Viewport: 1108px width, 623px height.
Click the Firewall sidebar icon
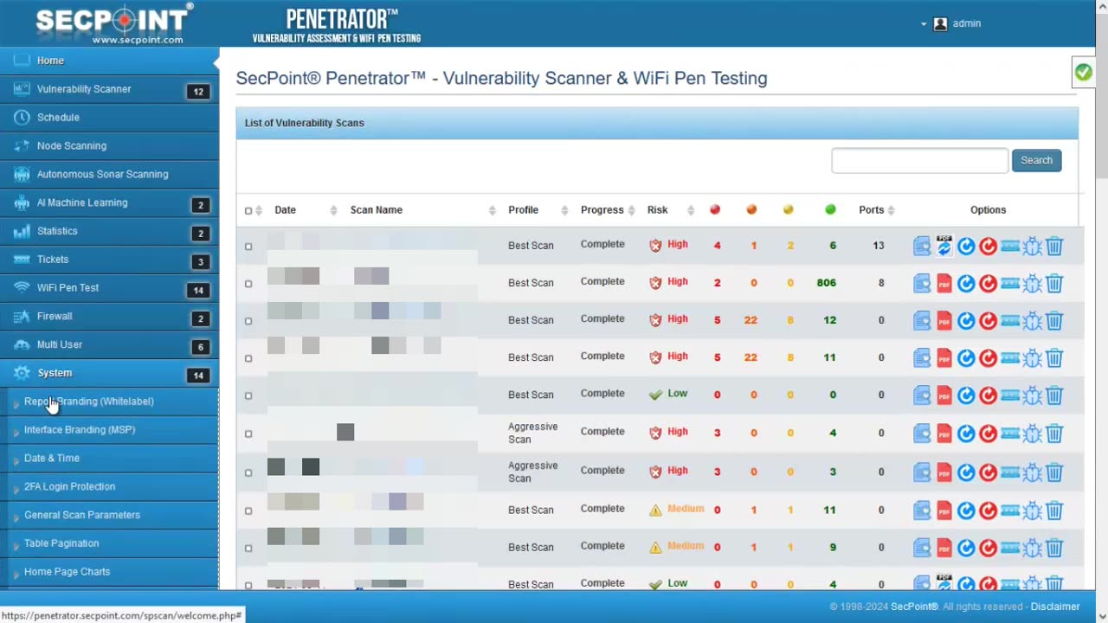22,317
